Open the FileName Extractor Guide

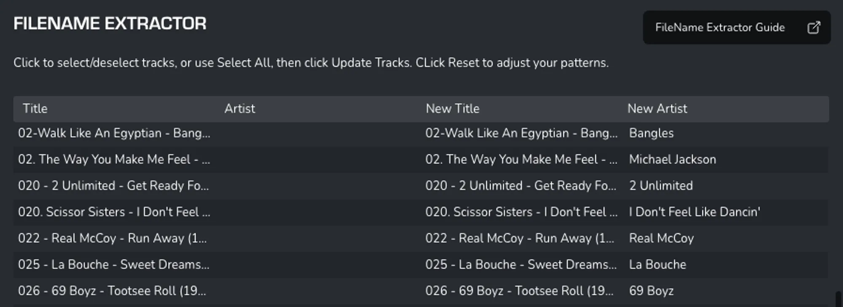point(736,27)
